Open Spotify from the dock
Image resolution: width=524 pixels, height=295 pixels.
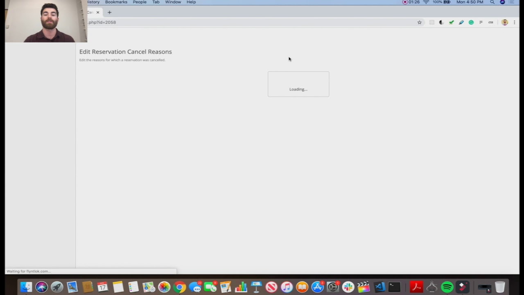coord(447,287)
